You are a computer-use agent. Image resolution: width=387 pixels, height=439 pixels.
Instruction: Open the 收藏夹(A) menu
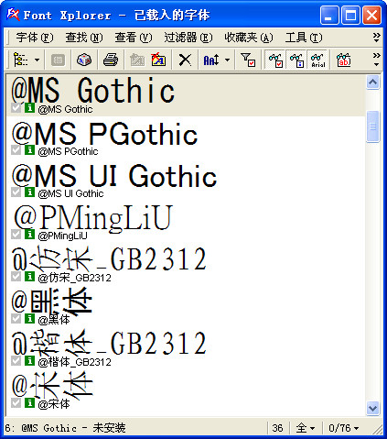pos(249,38)
